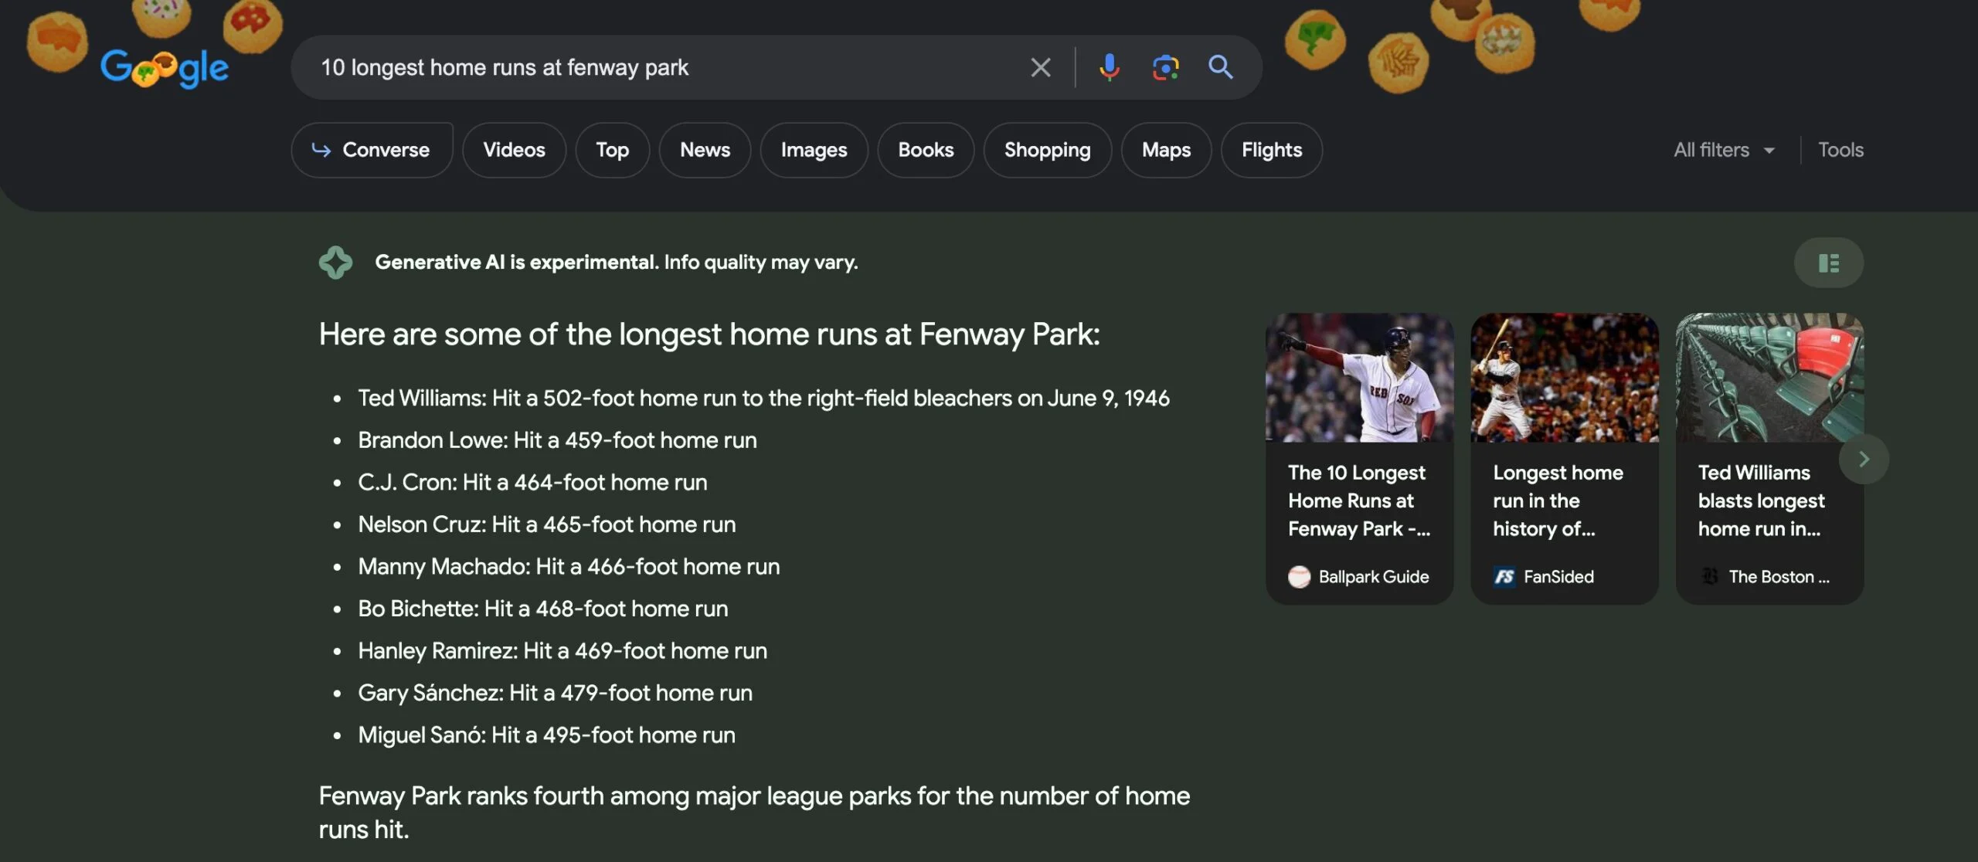Click the Ballpark Guide source label
The width and height of the screenshot is (1978, 862).
coord(1373,577)
